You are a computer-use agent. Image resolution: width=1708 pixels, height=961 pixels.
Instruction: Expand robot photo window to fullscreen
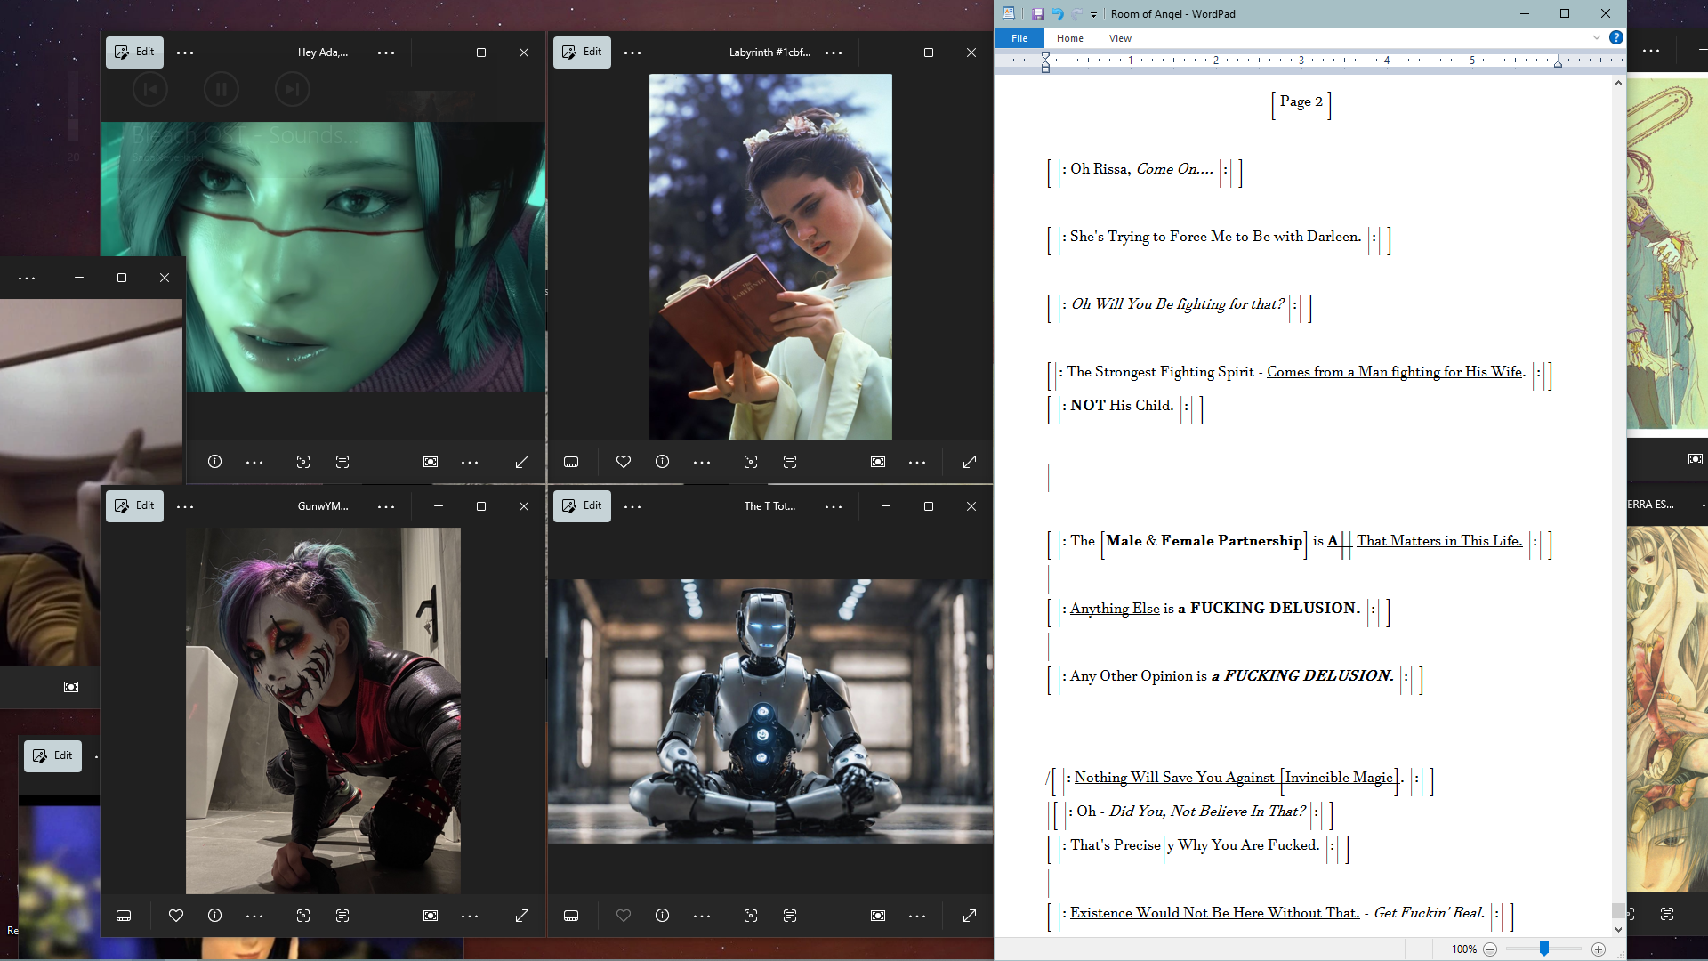click(x=970, y=916)
